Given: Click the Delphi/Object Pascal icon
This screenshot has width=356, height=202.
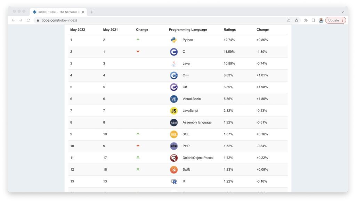Looking at the screenshot, I should point(174,158).
